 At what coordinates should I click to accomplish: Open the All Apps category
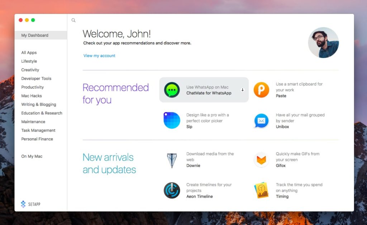click(29, 53)
